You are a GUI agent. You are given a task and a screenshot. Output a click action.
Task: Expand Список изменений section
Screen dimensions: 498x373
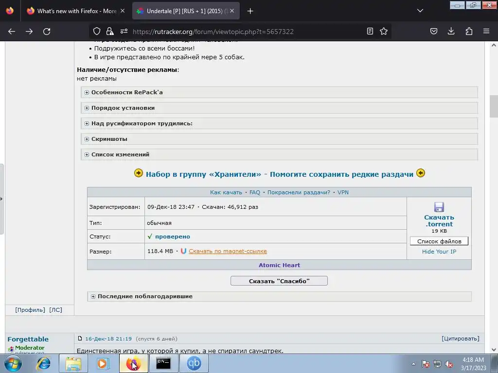tap(280, 154)
